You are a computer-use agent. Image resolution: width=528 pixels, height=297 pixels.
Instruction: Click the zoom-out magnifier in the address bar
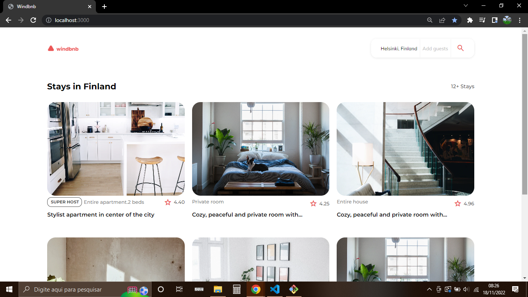pyautogui.click(x=429, y=20)
